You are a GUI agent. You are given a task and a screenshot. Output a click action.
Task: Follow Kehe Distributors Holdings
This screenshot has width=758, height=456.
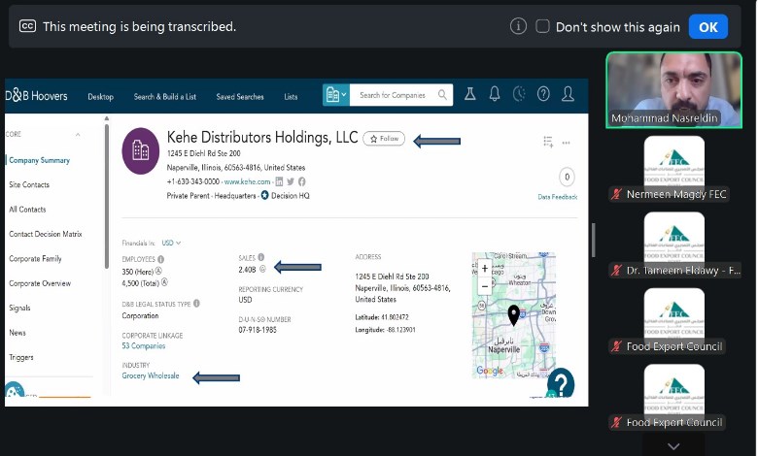[x=384, y=139]
